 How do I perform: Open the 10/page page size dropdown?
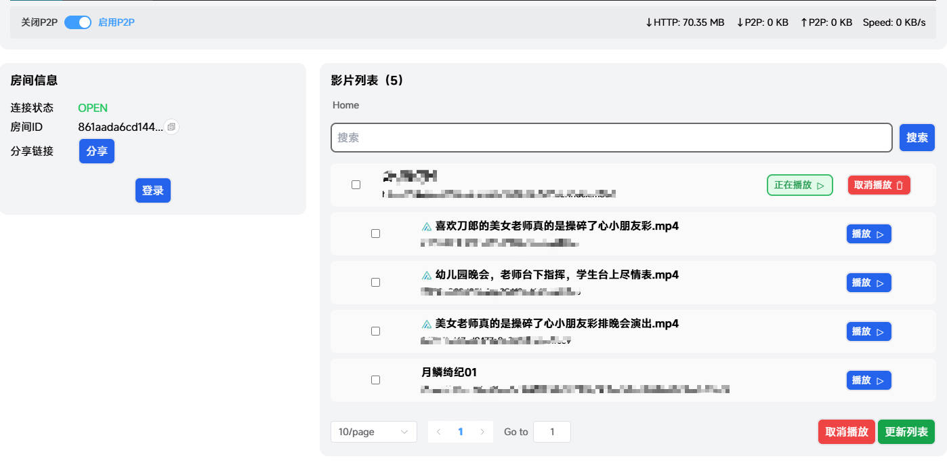(373, 432)
